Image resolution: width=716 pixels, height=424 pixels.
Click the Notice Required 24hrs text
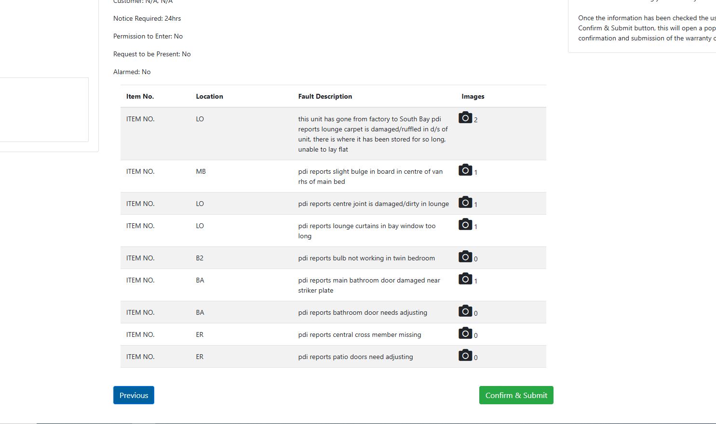pos(147,18)
